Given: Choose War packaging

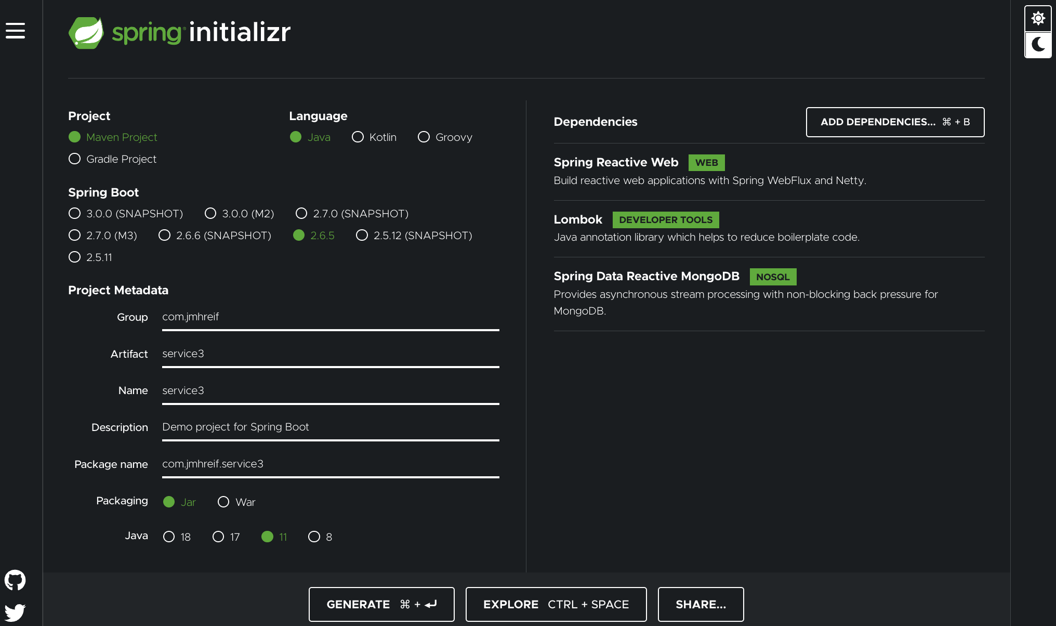Looking at the screenshot, I should click(236, 502).
